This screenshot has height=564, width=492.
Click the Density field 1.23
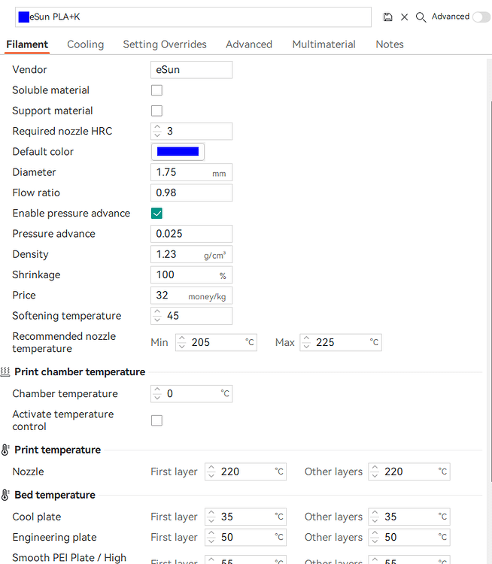[192, 254]
